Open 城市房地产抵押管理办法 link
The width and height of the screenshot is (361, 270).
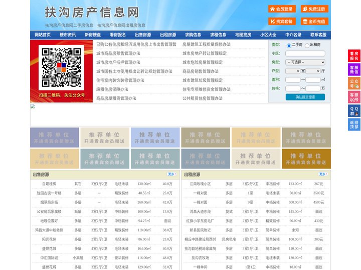pyautogui.click(x=118, y=62)
